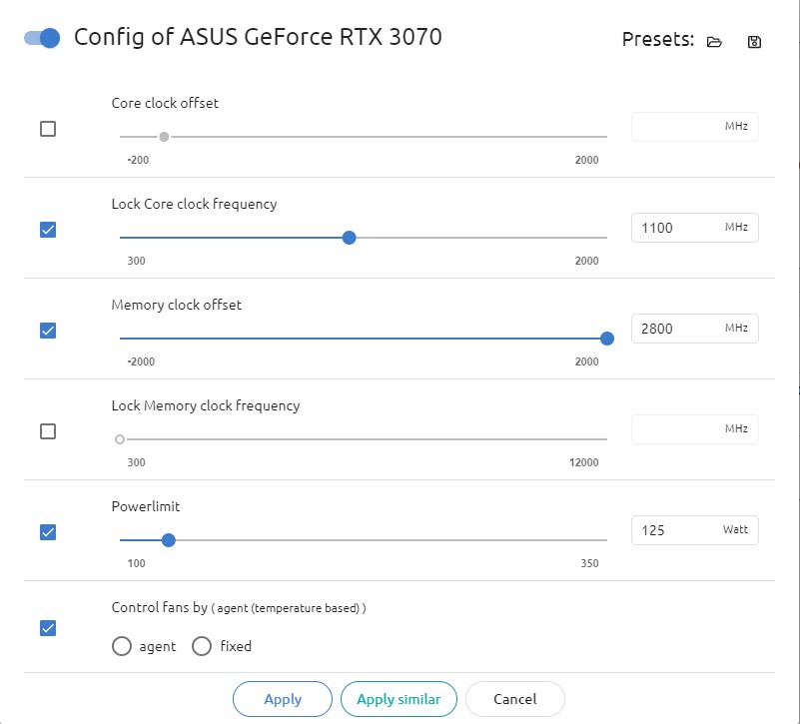Click the Lock Core clock frequency 1100 MHz field
The image size is (800, 724).
coord(695,228)
